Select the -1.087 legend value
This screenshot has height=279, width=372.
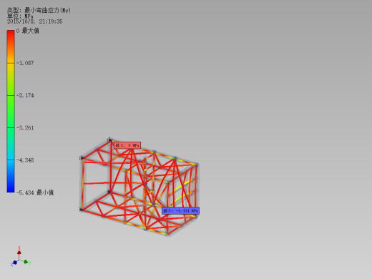coord(25,63)
